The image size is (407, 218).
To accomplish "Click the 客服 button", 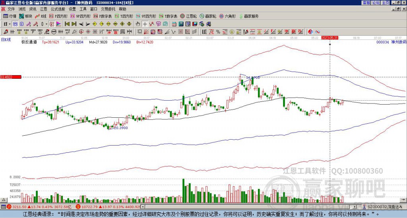I will pyautogui.click(x=366, y=2).
